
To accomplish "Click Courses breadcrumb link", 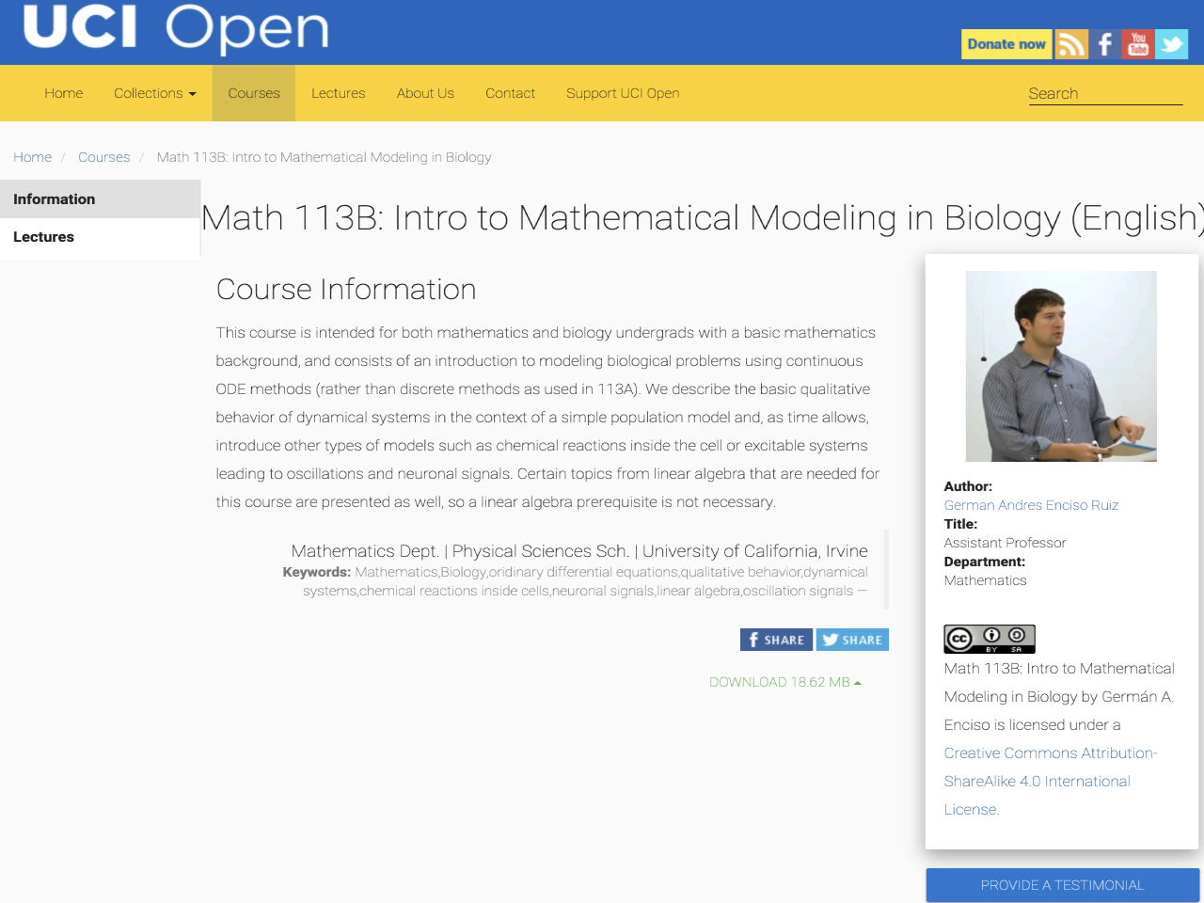I will [x=104, y=157].
